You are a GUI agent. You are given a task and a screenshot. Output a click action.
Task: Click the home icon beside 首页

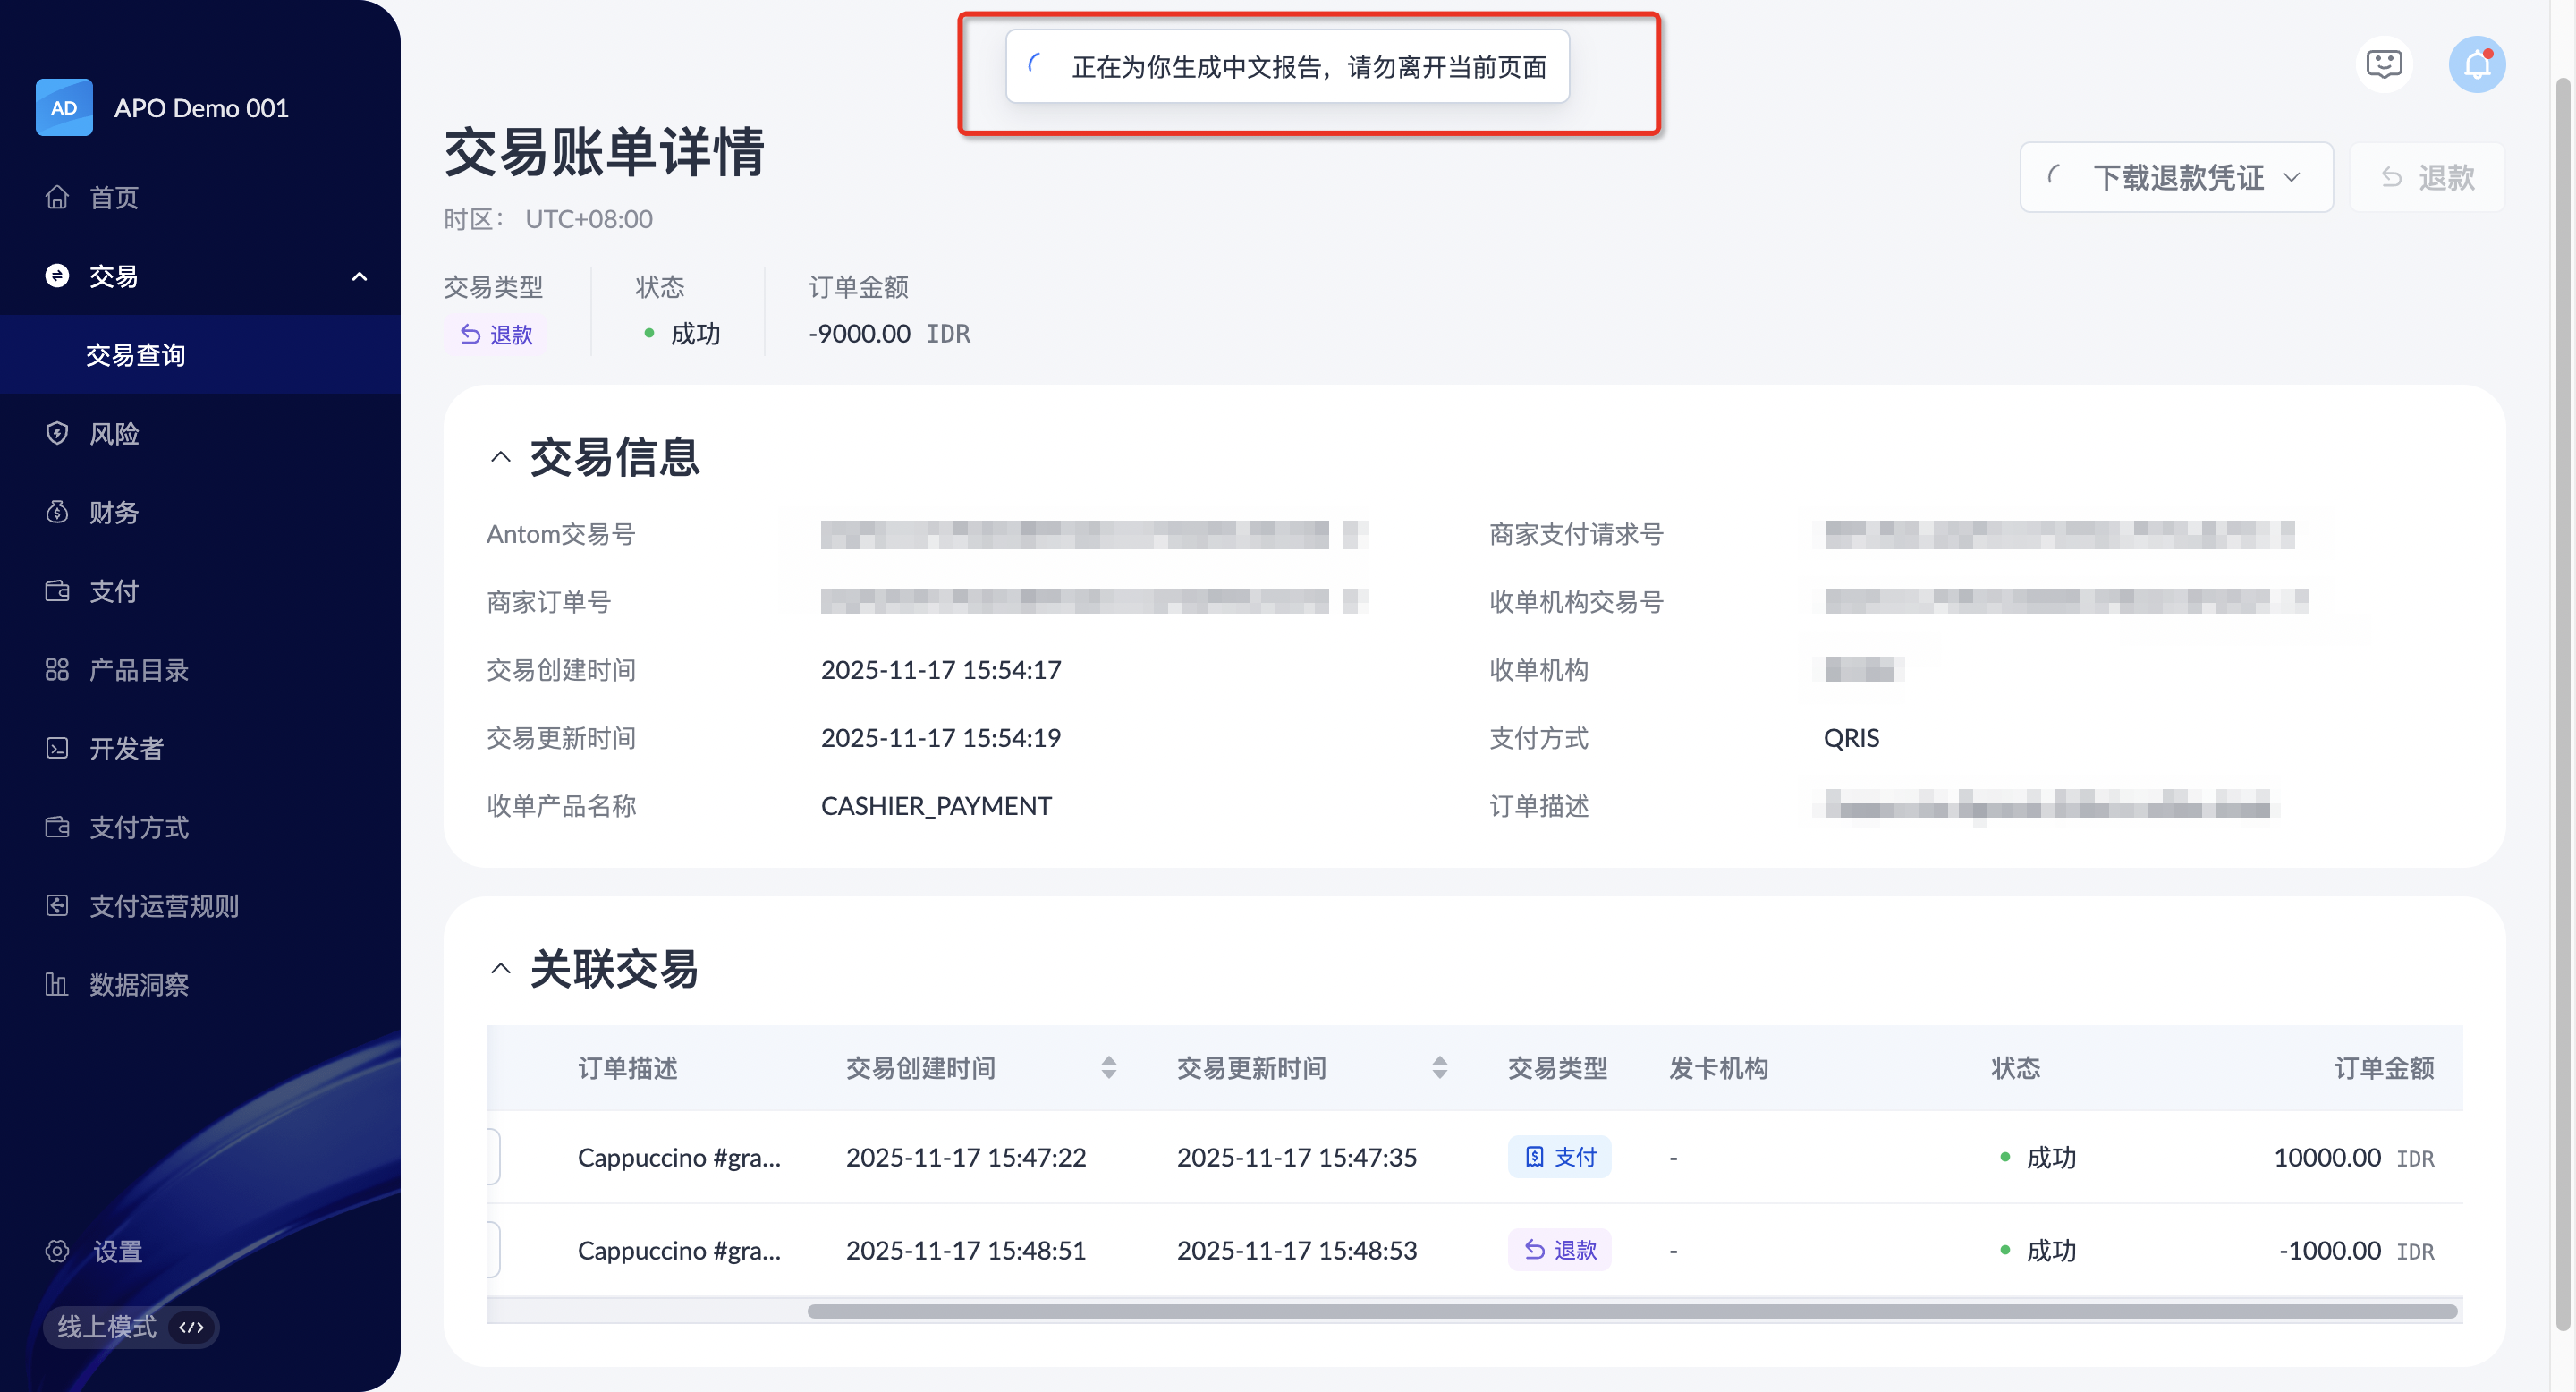(x=57, y=197)
